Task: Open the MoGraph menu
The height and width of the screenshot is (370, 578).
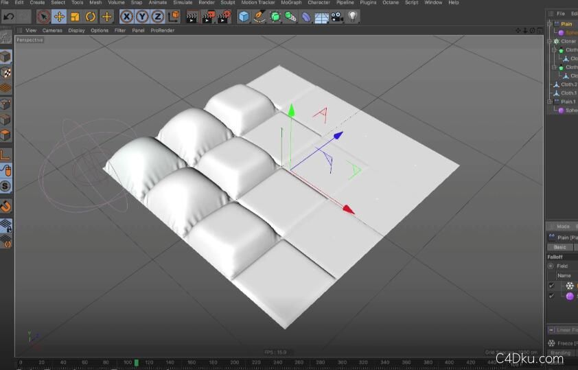Action: coord(291,3)
